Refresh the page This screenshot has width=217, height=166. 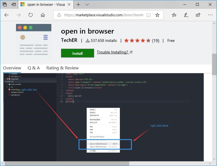31,15
